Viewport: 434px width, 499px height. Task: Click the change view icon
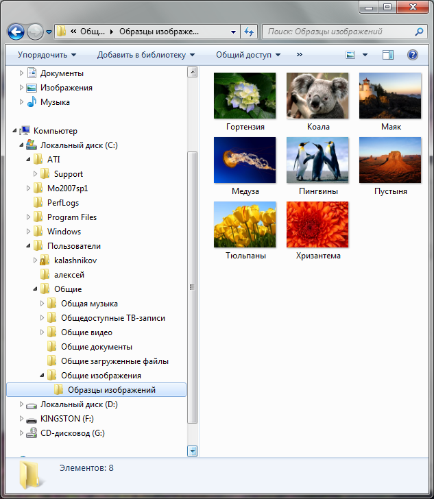[x=350, y=55]
